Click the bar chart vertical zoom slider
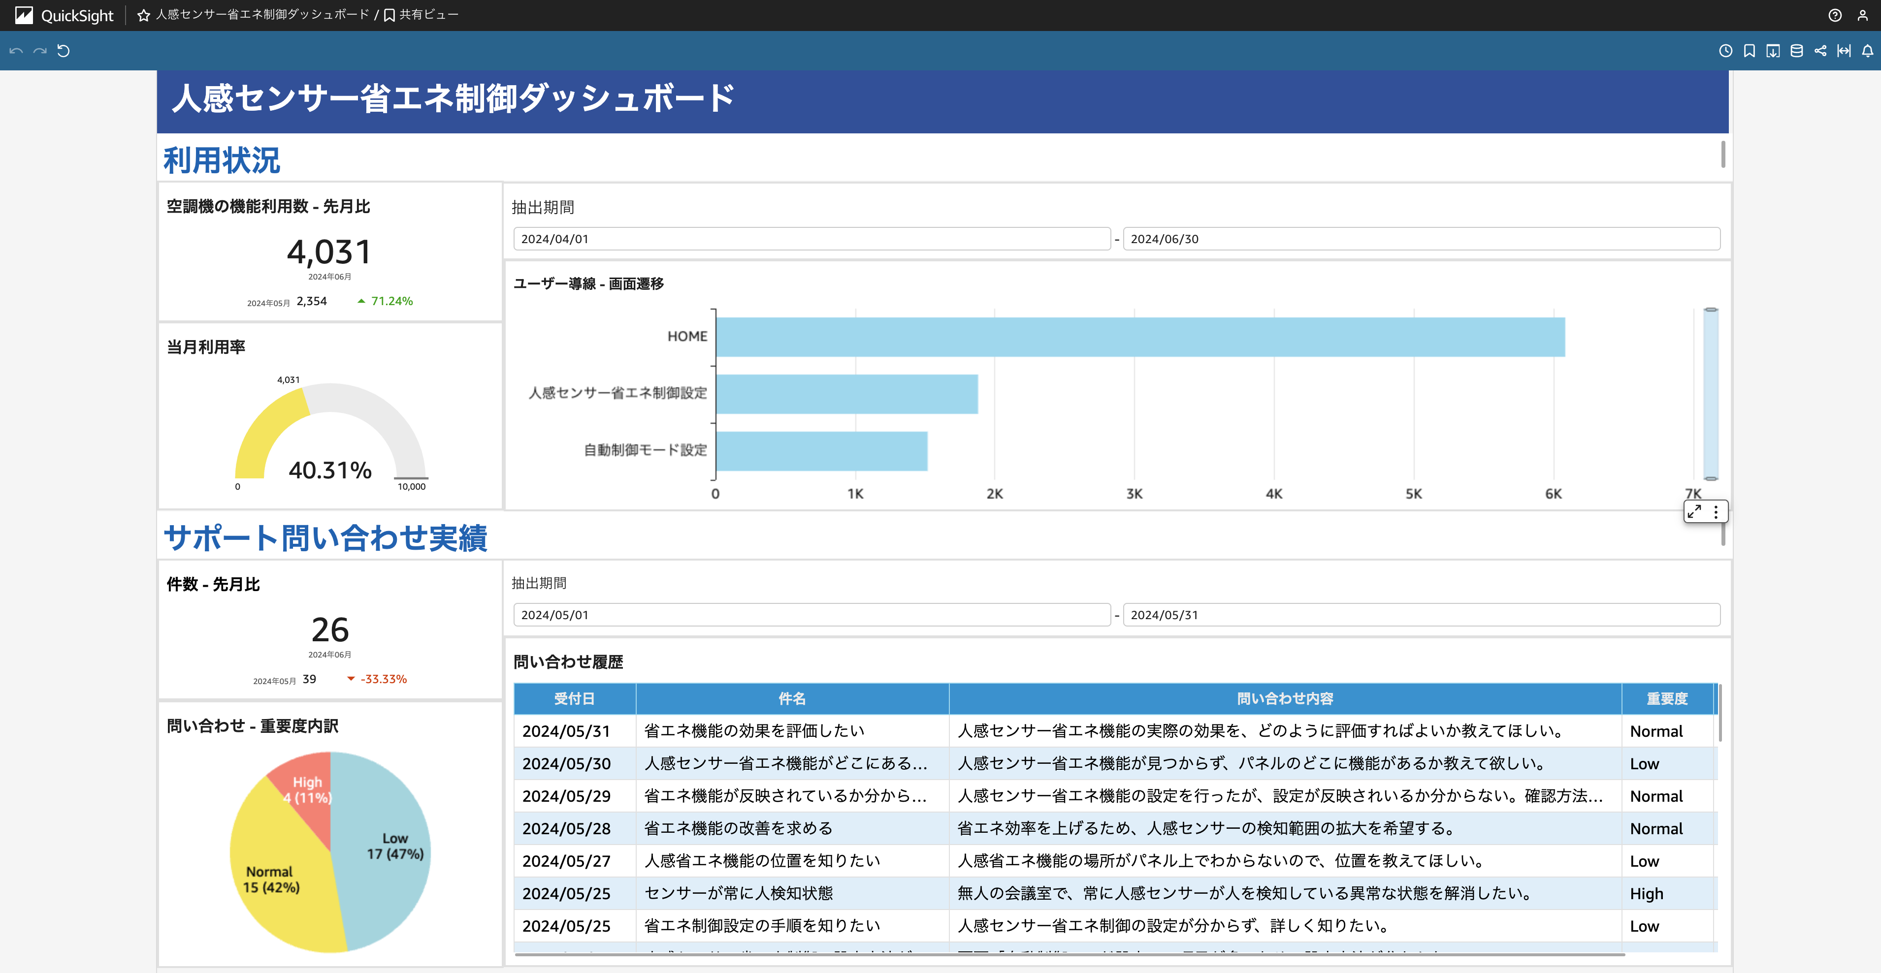This screenshot has height=973, width=1881. click(x=1711, y=394)
